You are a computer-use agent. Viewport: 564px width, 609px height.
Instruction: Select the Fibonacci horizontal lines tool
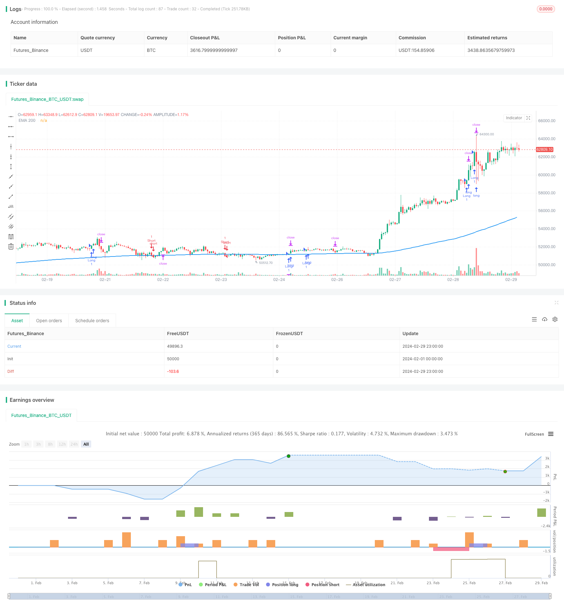(x=11, y=237)
